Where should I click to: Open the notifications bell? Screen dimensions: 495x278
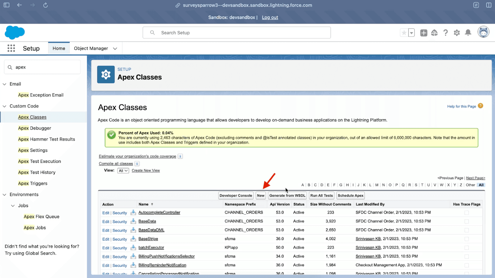(x=468, y=33)
